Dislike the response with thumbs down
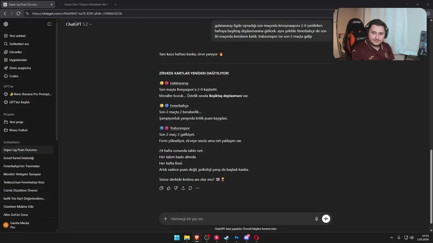 tap(176, 188)
